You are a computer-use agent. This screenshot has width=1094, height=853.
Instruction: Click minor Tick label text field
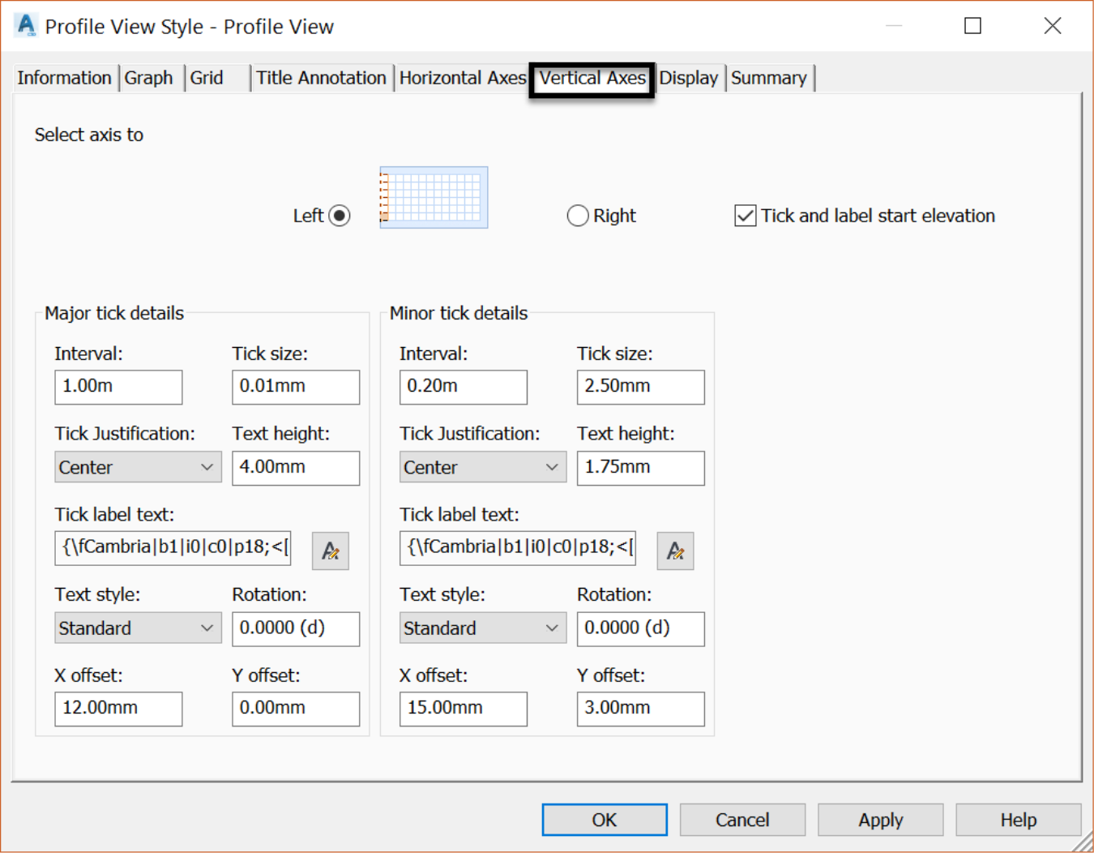518,548
